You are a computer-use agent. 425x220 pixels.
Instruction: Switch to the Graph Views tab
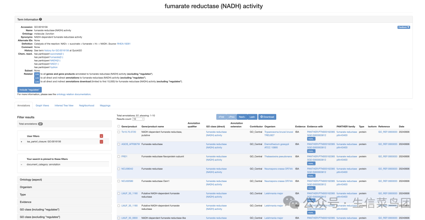(42, 106)
